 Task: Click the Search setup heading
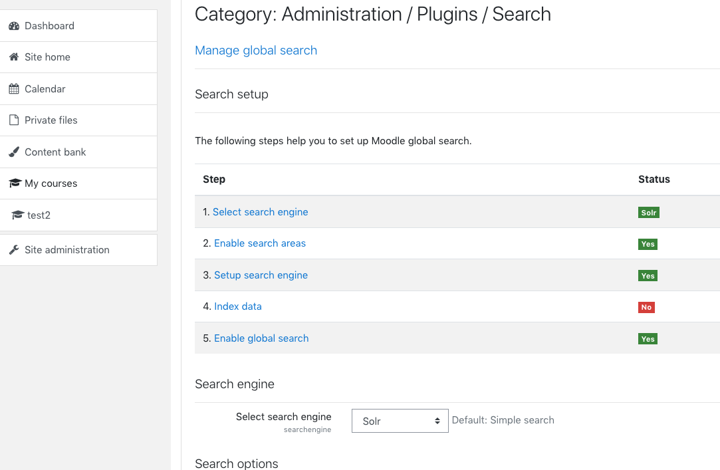click(231, 94)
